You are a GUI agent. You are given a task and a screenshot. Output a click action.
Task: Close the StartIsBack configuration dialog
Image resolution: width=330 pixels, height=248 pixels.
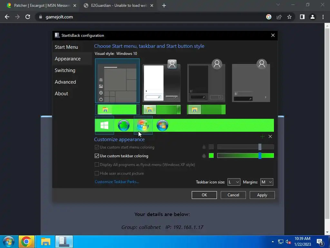click(273, 36)
